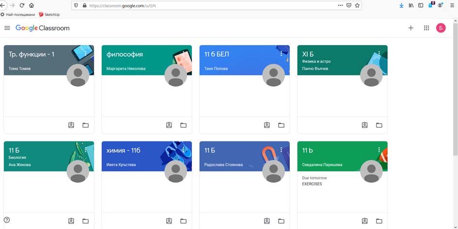Open three-dot menu on 11 б БЕЛ card

(281, 54)
